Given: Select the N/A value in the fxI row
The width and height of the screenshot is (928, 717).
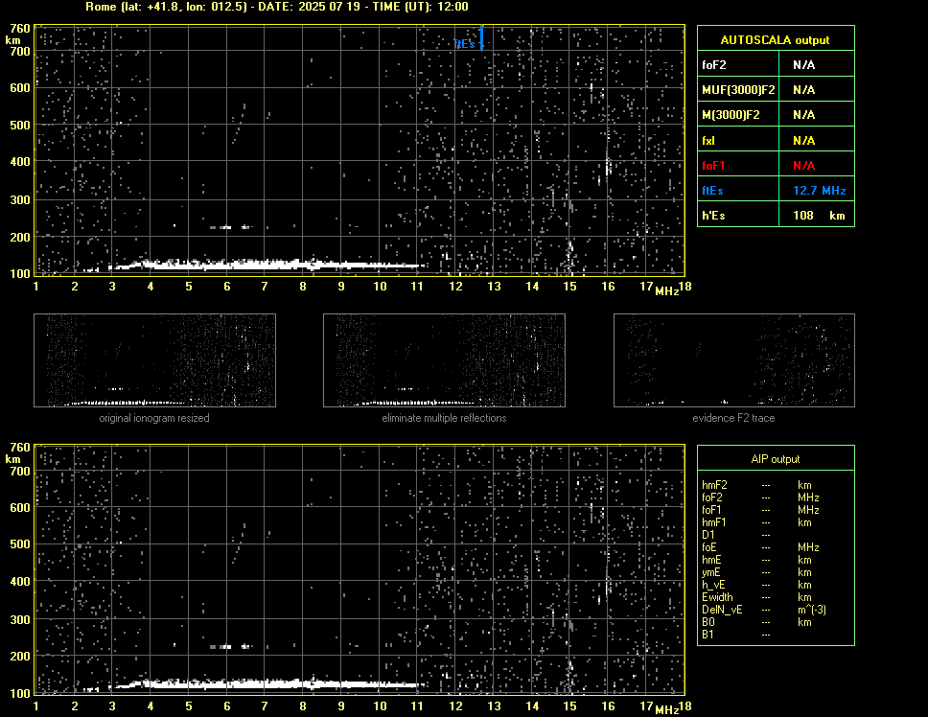Looking at the screenshot, I should [x=803, y=141].
